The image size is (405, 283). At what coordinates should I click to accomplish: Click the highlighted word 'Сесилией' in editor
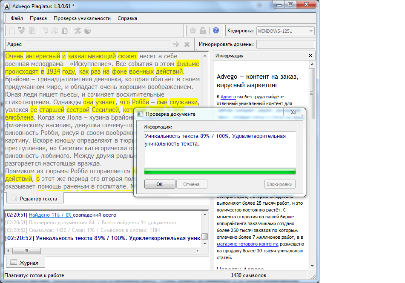(x=105, y=110)
